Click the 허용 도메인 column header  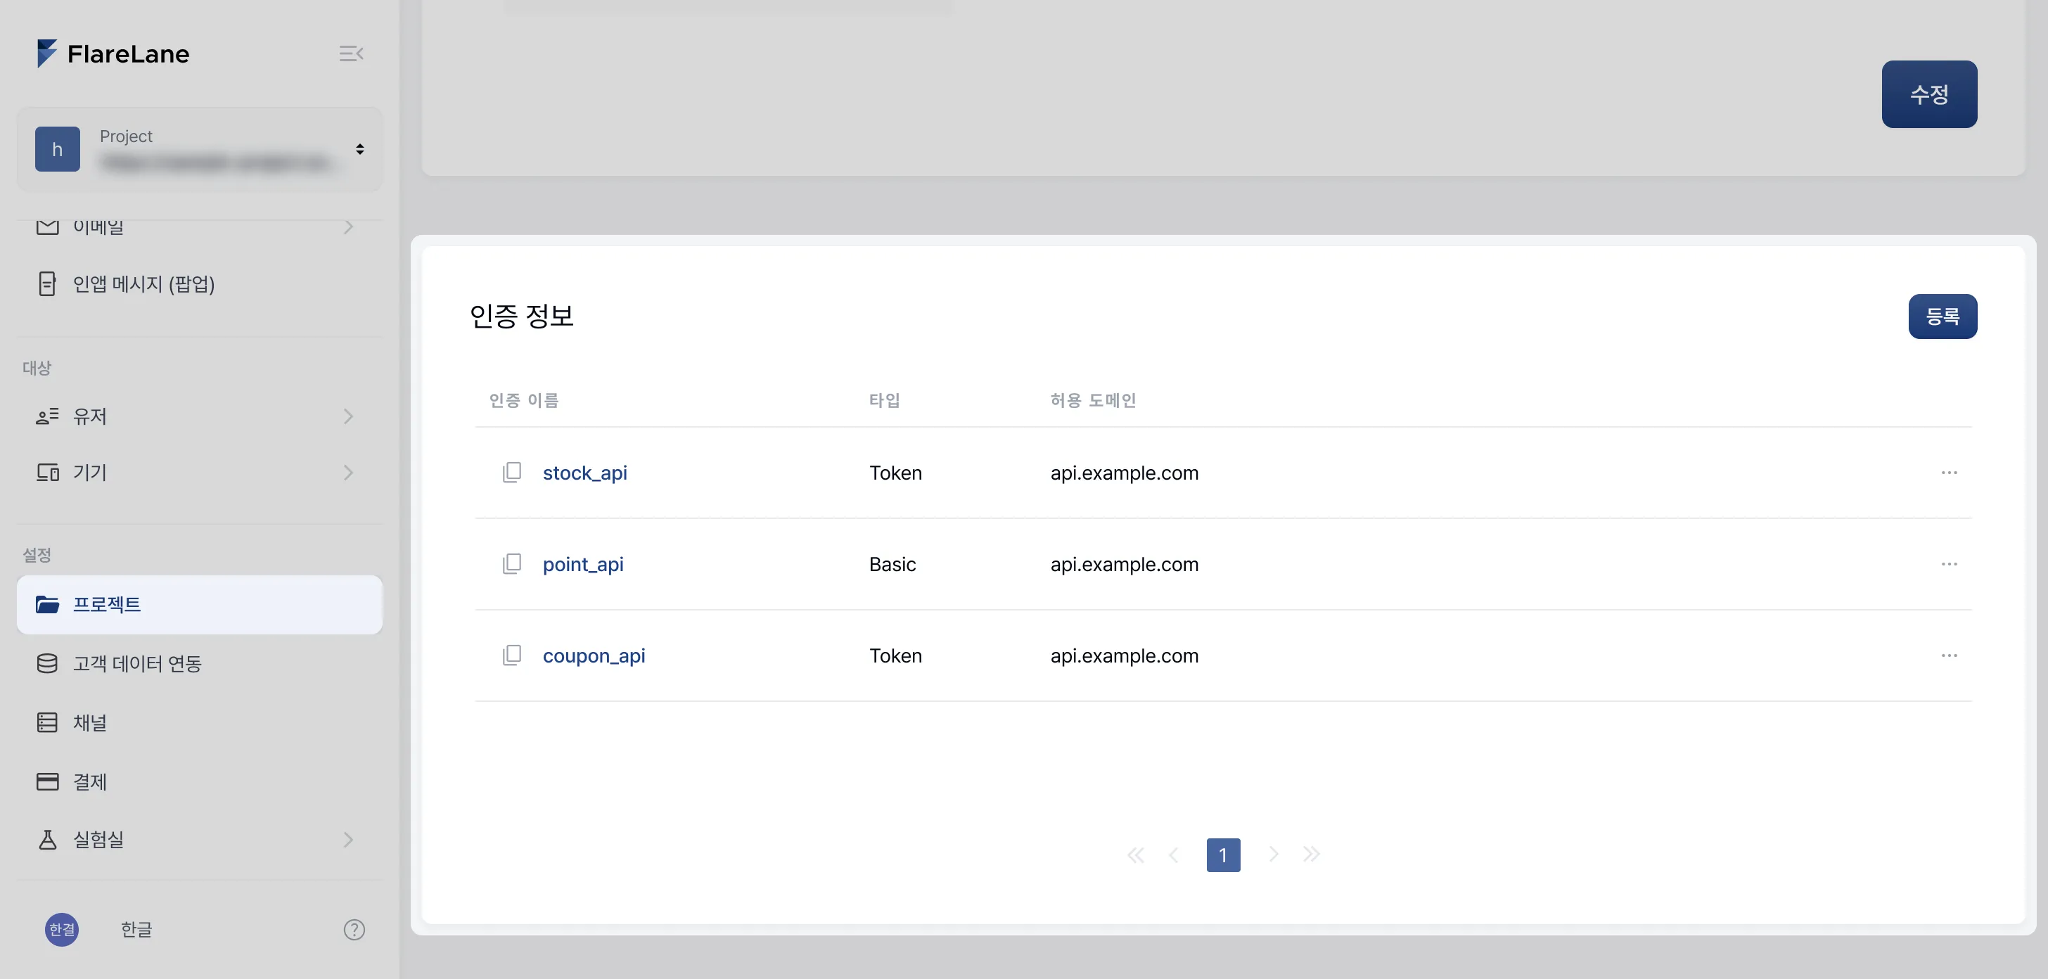[1093, 400]
